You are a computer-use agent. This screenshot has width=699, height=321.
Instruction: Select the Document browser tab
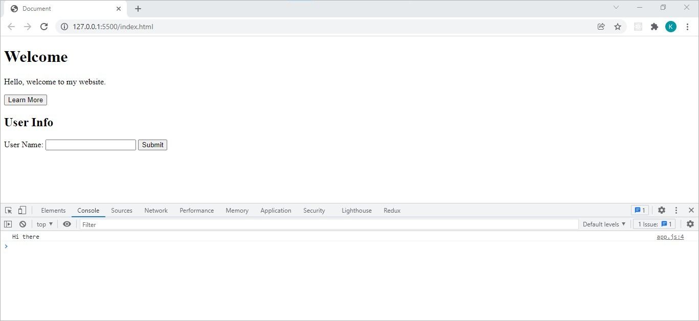[x=64, y=9]
